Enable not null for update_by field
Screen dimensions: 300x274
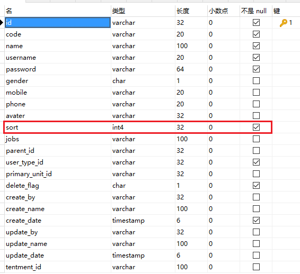click(256, 232)
